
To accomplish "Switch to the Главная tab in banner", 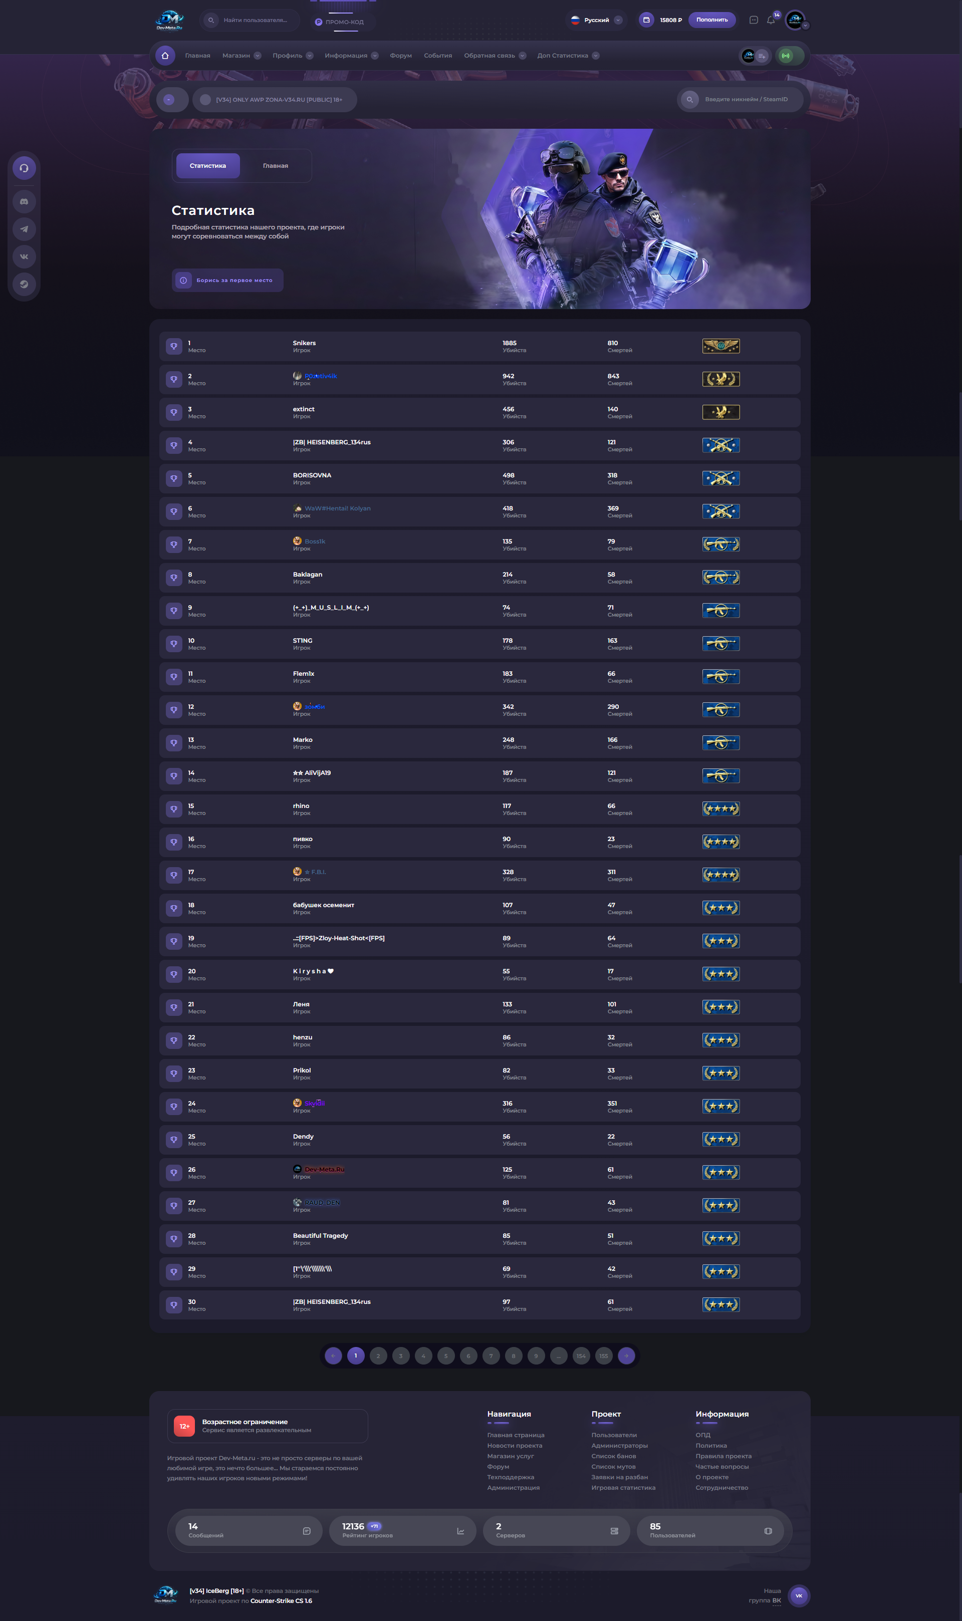I will [276, 166].
